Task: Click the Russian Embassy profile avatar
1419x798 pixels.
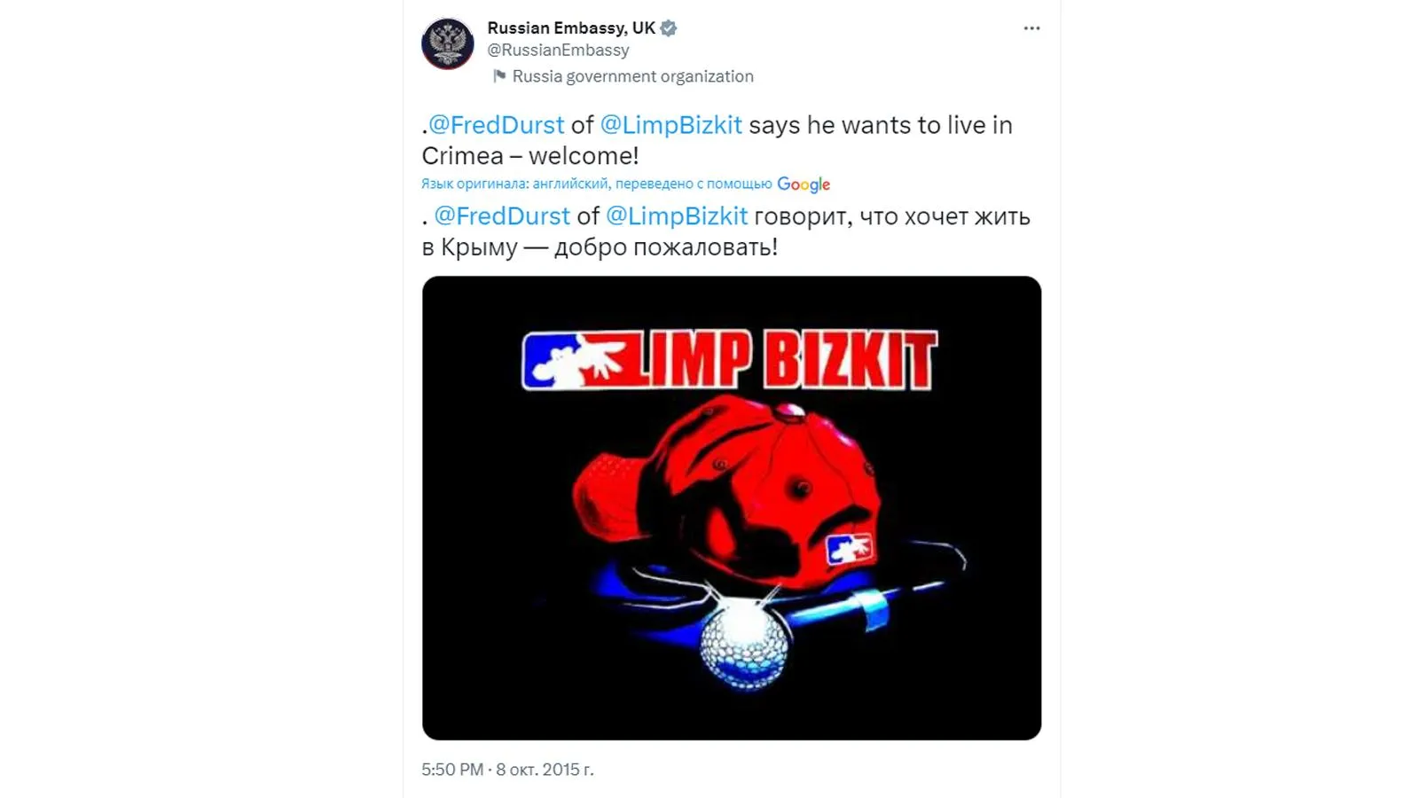Action: tap(448, 43)
